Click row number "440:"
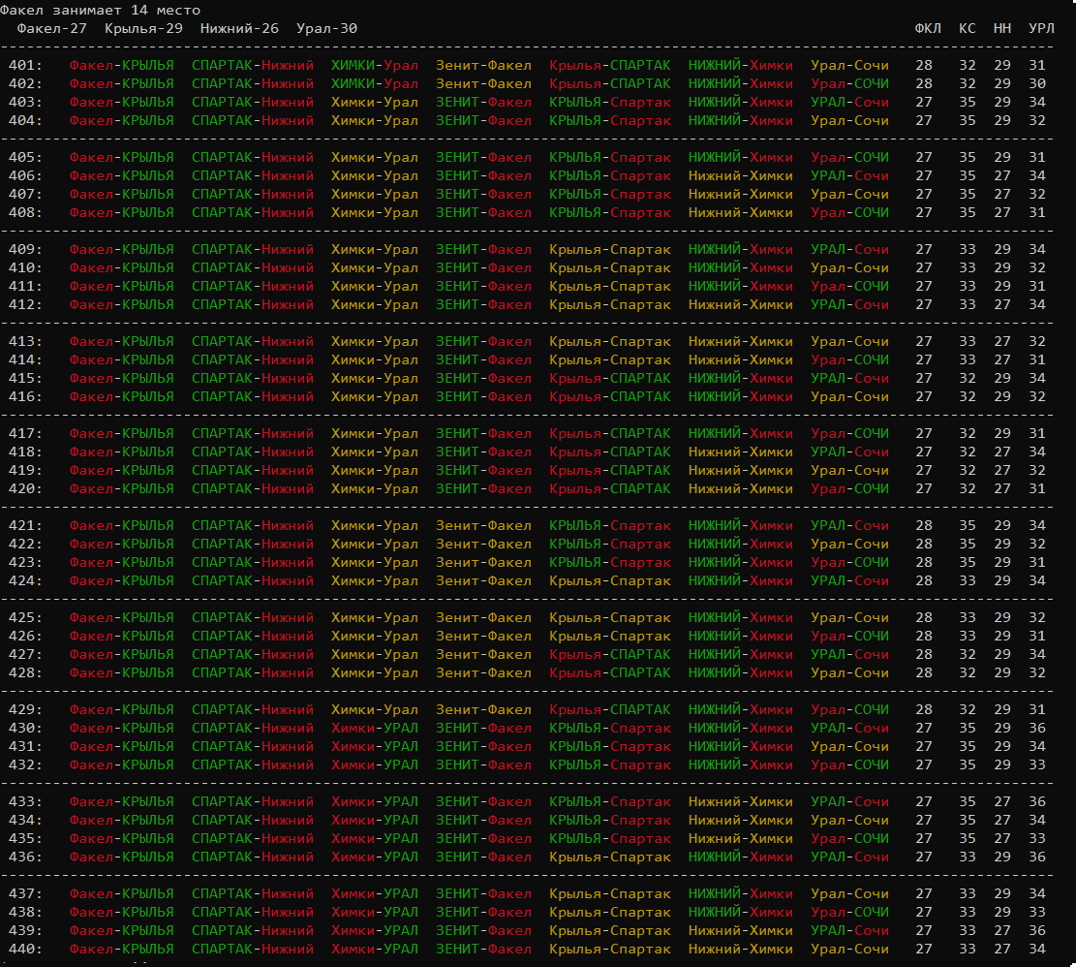1076x967 pixels. click(x=25, y=950)
